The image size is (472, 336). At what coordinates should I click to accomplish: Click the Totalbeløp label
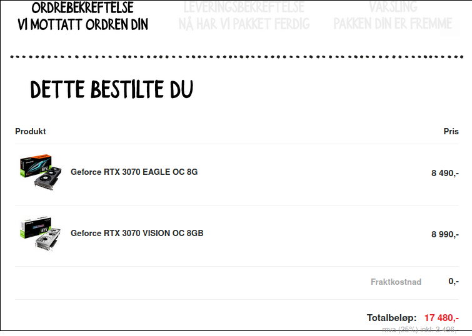pos(391,318)
